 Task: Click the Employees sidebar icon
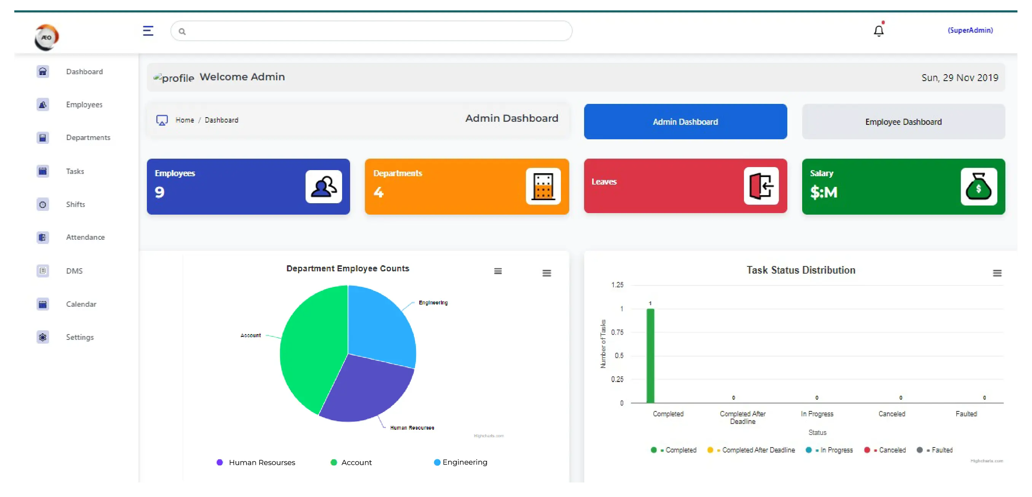pyautogui.click(x=42, y=105)
